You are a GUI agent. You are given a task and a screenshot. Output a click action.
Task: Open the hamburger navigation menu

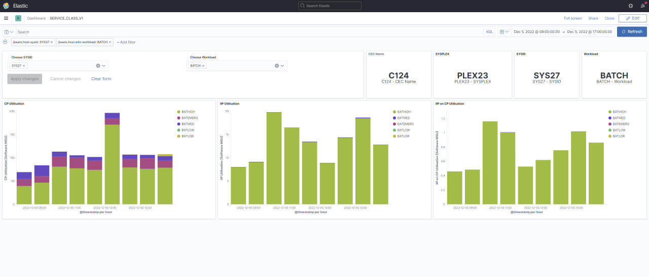[6, 18]
